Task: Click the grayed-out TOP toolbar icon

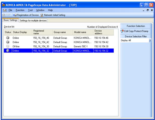Action: pos(4,15)
